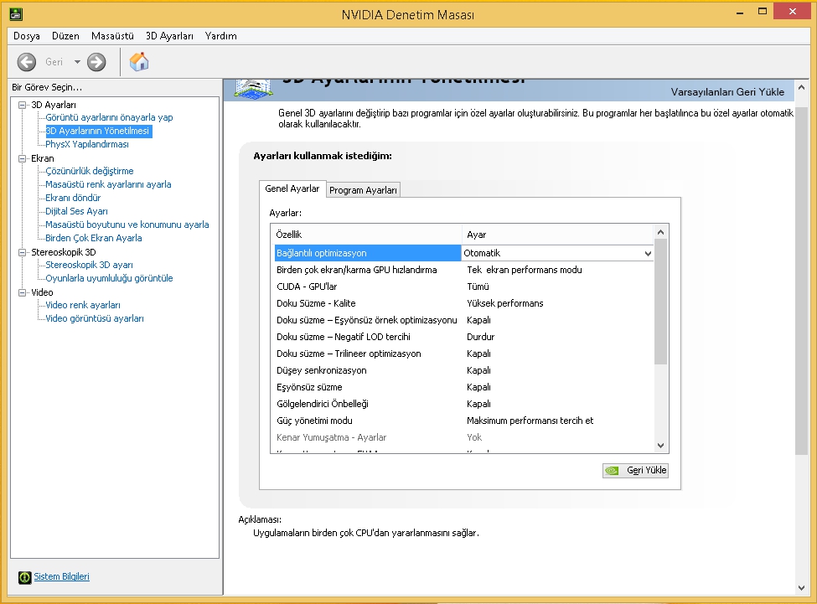Click the main panel scroll up arrow
This screenshot has height=604, width=817.
801,87
